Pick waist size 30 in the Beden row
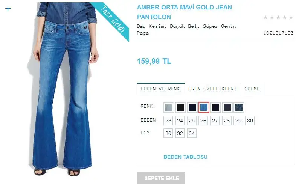The width and height of the screenshot is (299, 184). click(250, 121)
